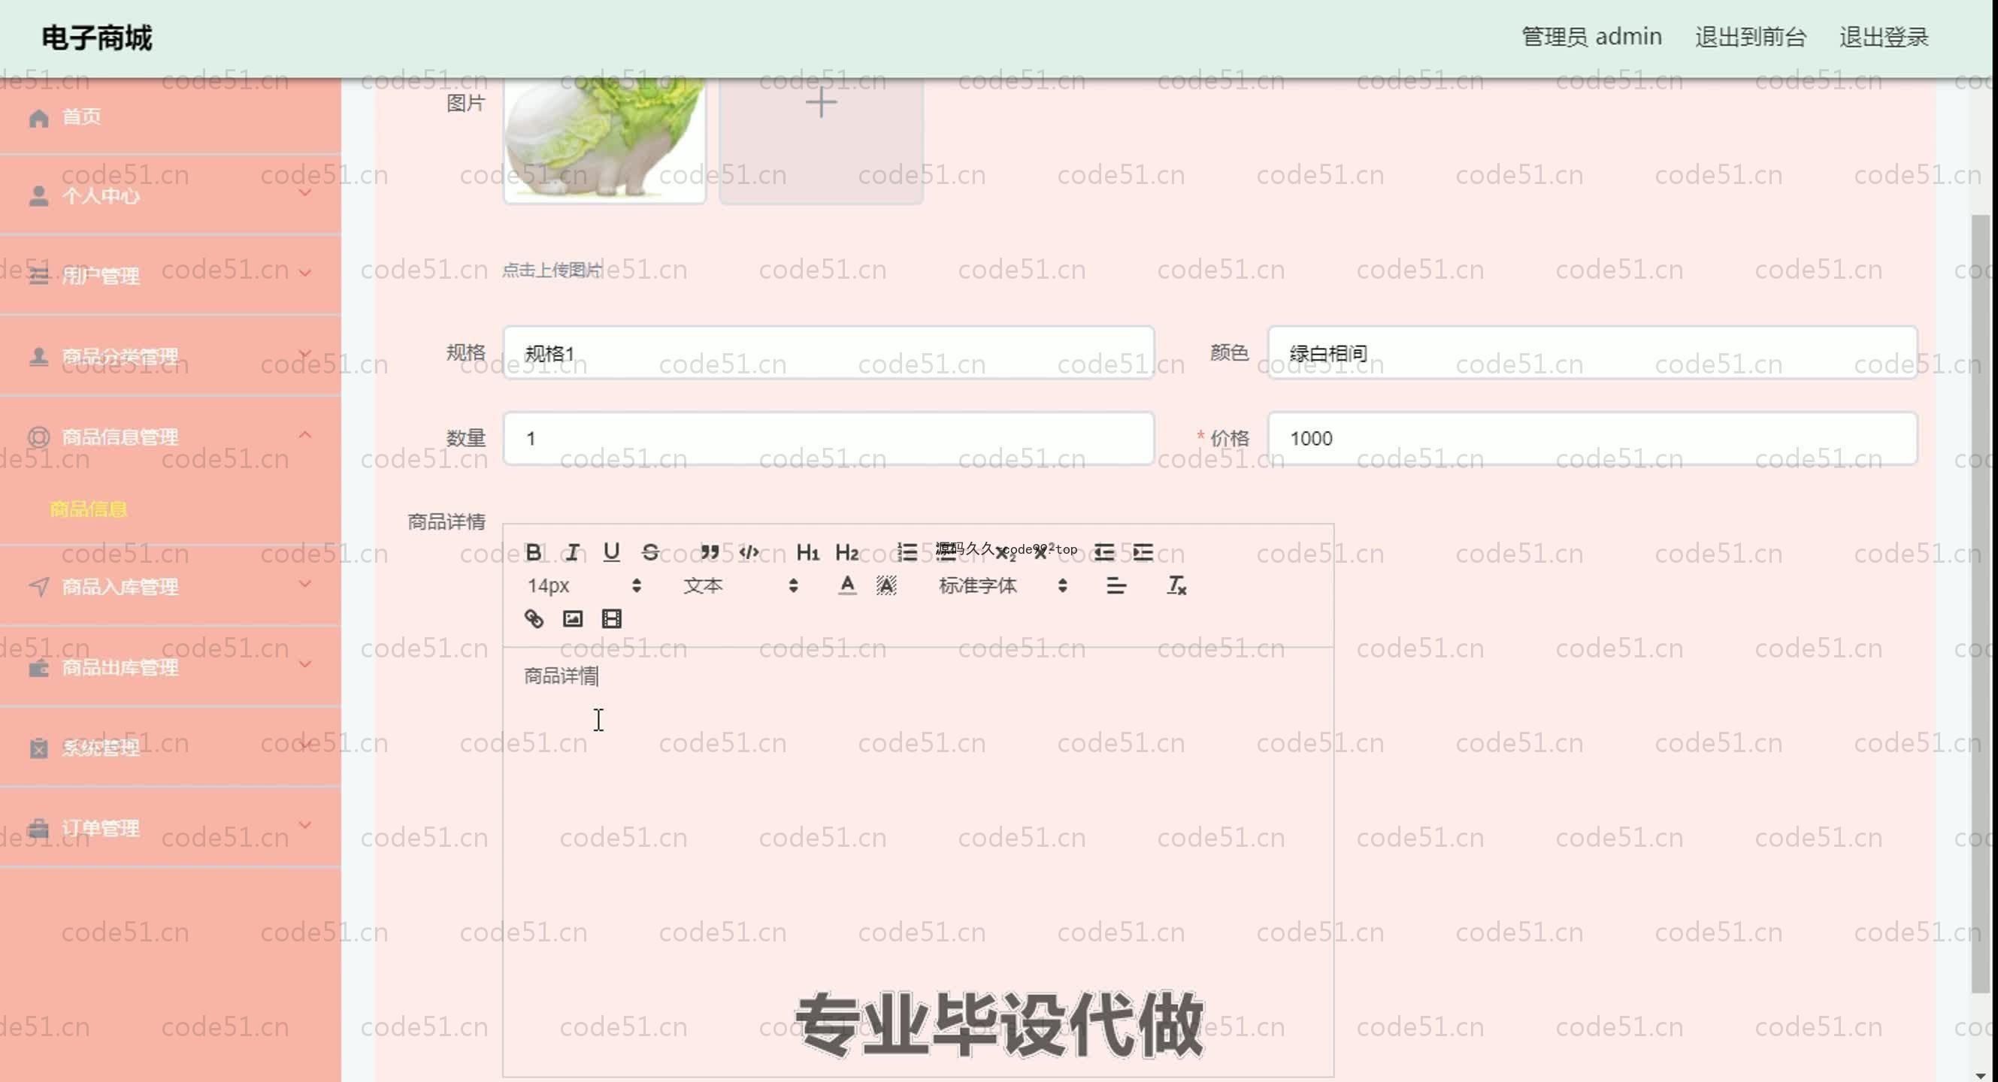
Task: Insert a video in editor
Action: (x=611, y=618)
